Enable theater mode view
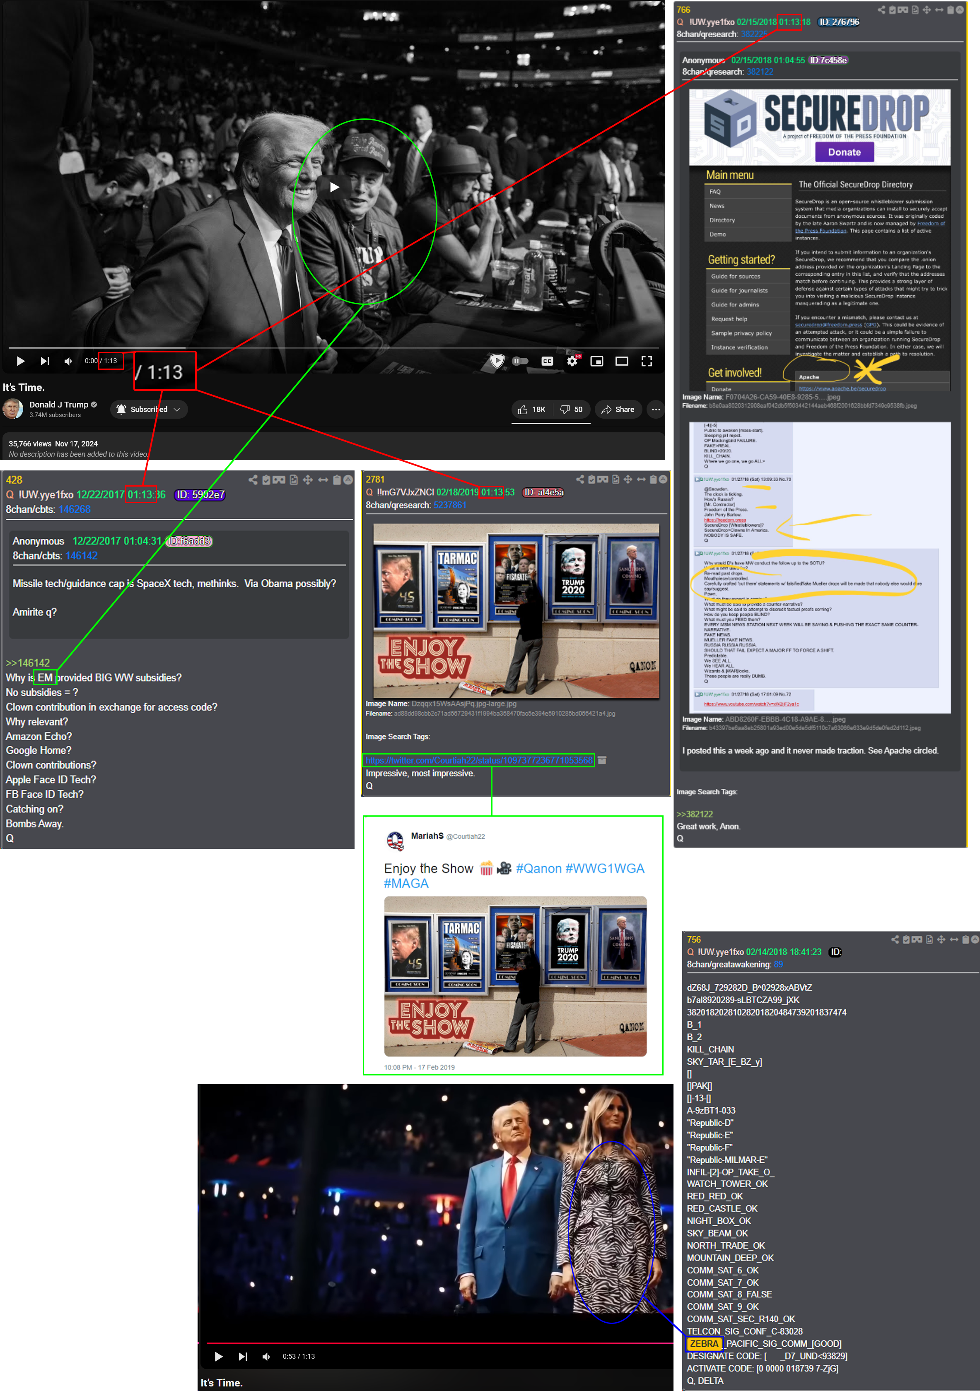Image resolution: width=980 pixels, height=1391 pixels. tap(622, 361)
